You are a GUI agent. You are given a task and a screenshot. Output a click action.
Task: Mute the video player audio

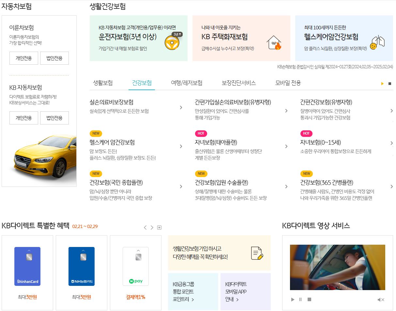click(x=380, y=299)
